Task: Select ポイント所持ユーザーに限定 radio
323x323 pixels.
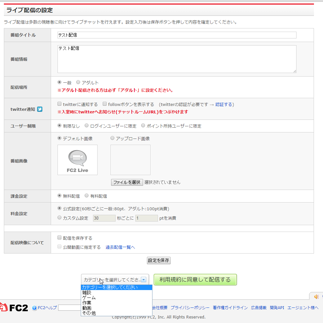Action: pos(143,125)
